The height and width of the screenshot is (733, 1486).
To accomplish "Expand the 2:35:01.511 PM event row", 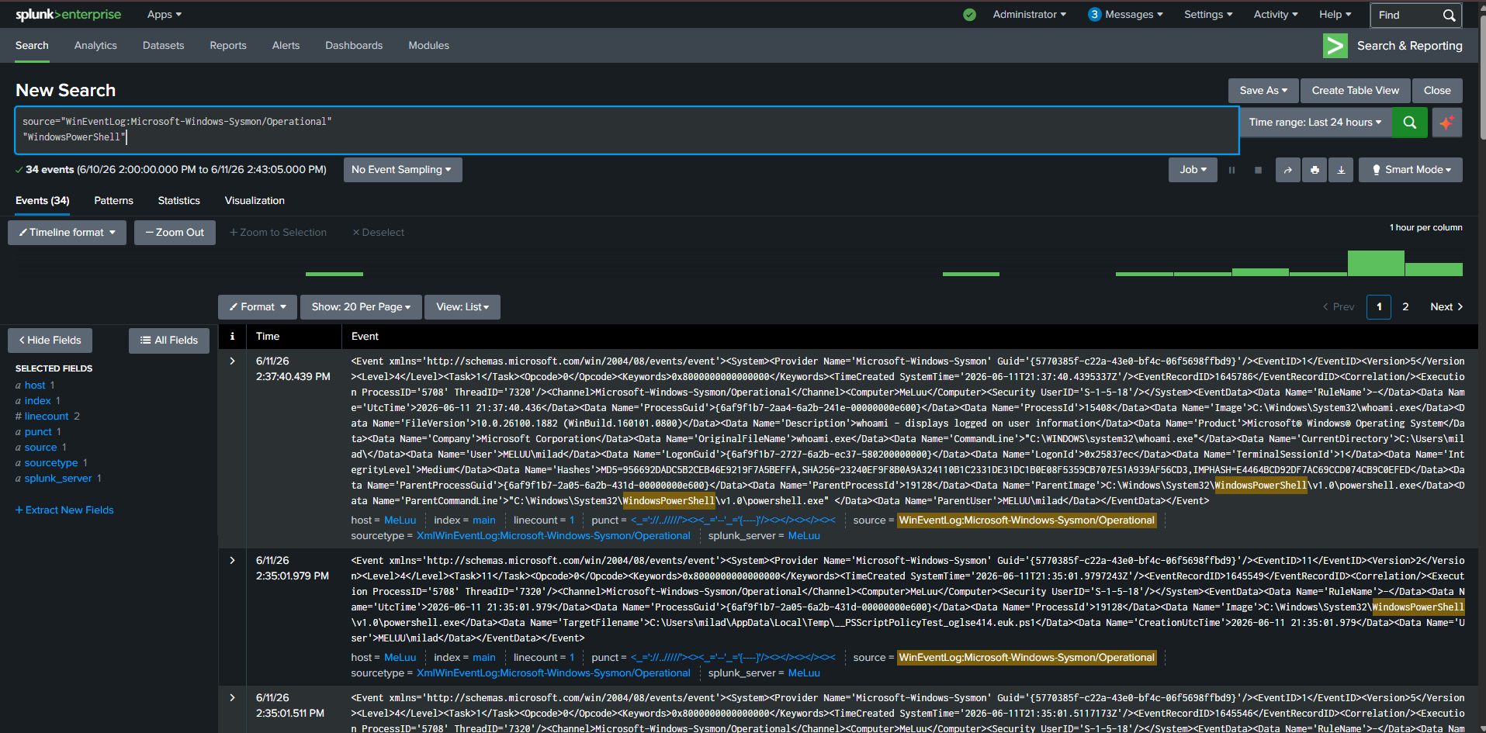I will click(232, 697).
